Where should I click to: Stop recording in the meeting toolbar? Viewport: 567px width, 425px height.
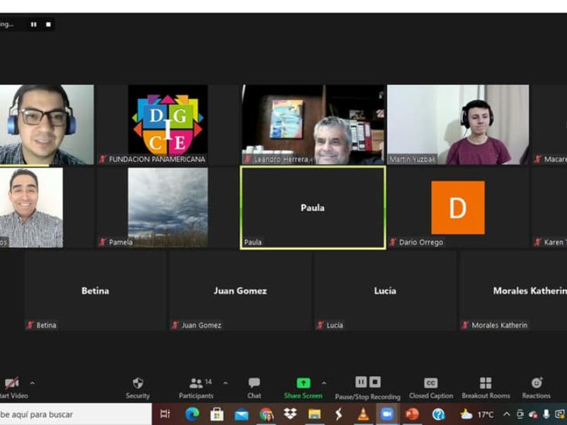pos(375,382)
